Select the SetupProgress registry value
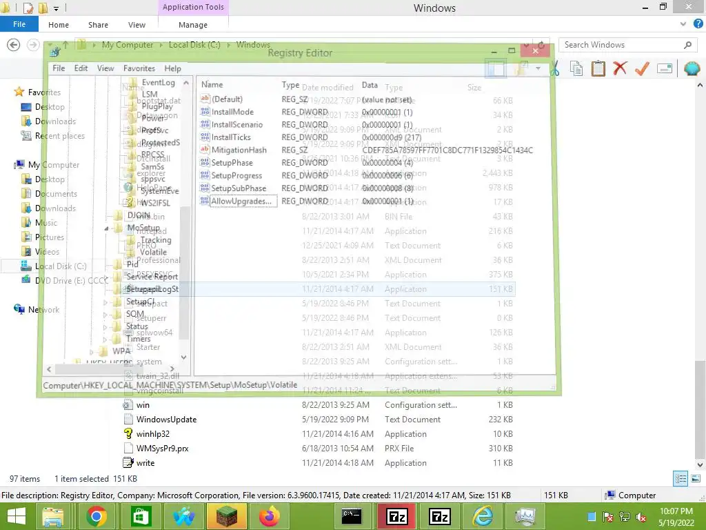 (236, 175)
